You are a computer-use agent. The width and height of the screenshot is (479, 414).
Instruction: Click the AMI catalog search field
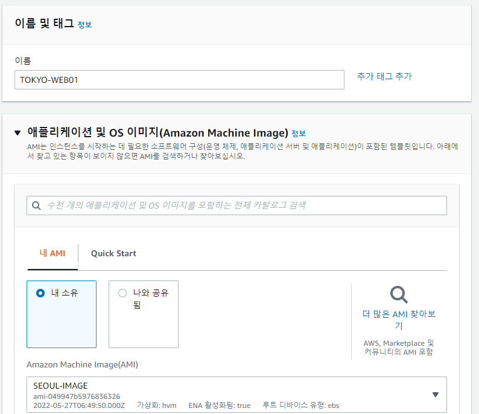coord(236,205)
